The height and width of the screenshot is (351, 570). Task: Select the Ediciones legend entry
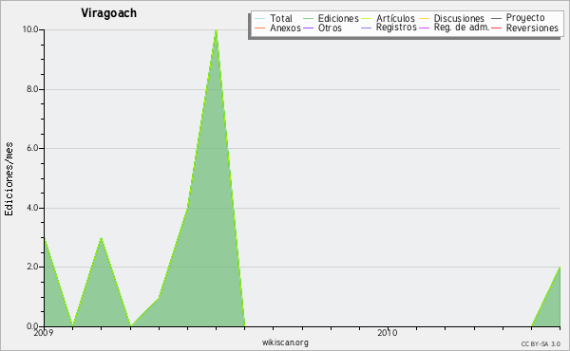click(x=338, y=18)
